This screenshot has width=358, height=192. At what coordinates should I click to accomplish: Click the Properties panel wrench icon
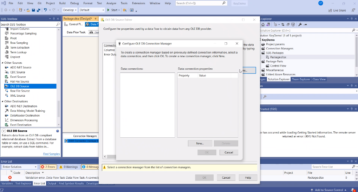point(265,97)
